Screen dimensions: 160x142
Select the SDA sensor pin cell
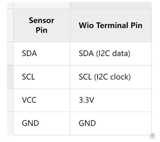point(42,54)
